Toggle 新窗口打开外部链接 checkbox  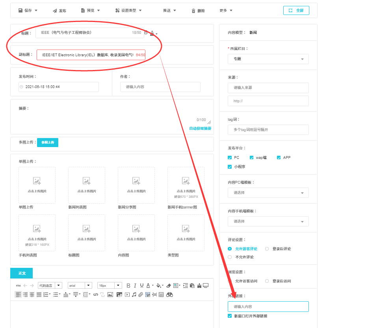(230, 316)
